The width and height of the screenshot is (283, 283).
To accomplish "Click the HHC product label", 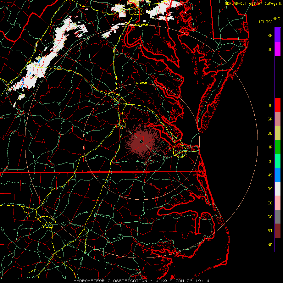I will tap(276, 19).
